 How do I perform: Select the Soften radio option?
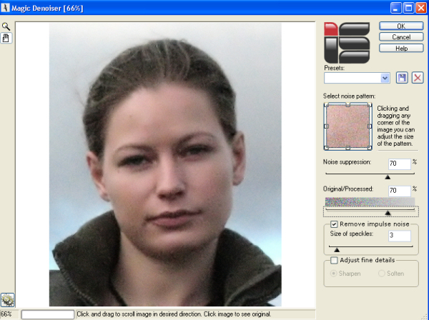click(382, 274)
